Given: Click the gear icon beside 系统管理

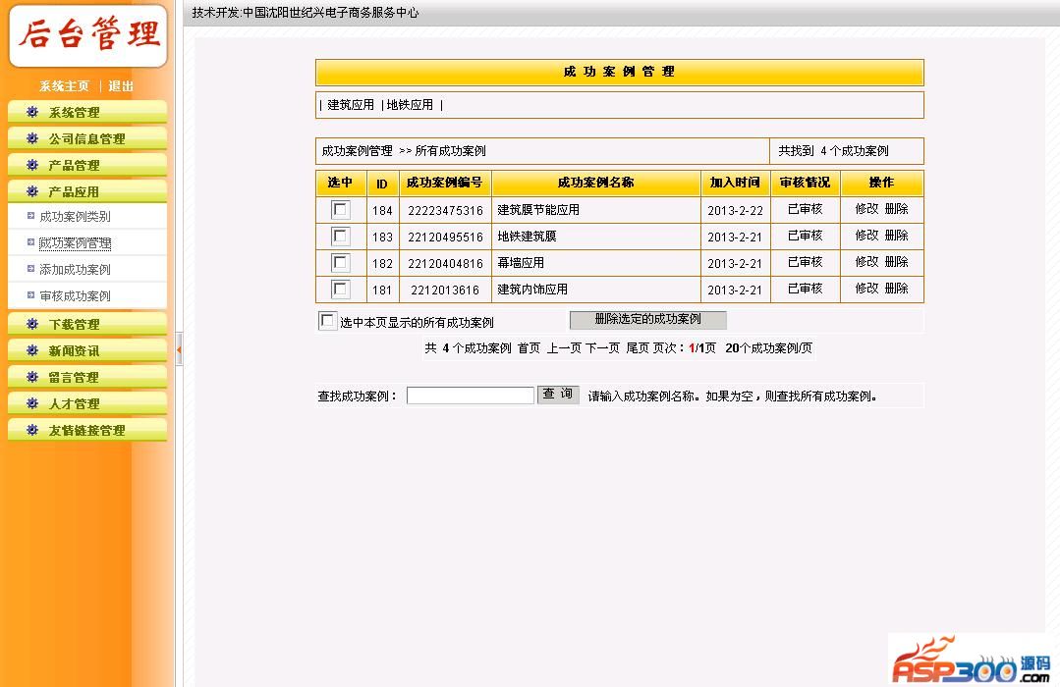Looking at the screenshot, I should click(32, 112).
